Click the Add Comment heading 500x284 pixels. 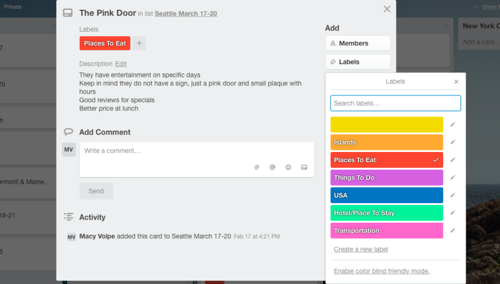click(105, 133)
